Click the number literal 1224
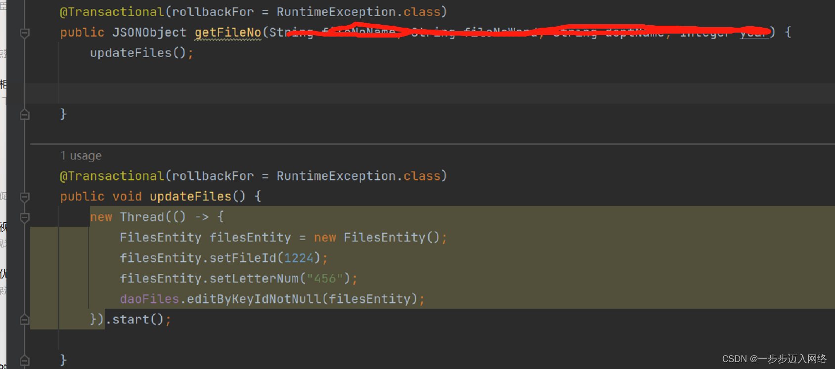The width and height of the screenshot is (835, 369). (299, 258)
